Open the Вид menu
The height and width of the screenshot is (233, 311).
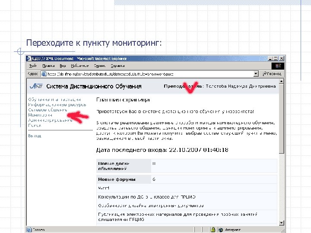63,66
